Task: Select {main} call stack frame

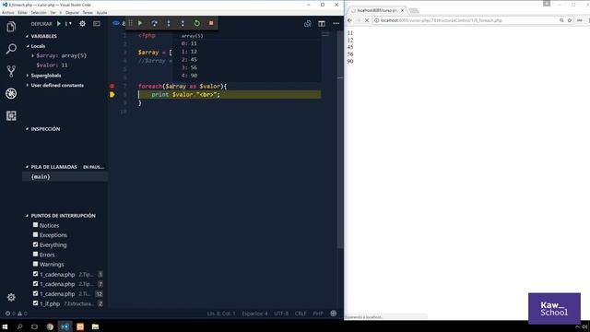Action: (x=65, y=176)
